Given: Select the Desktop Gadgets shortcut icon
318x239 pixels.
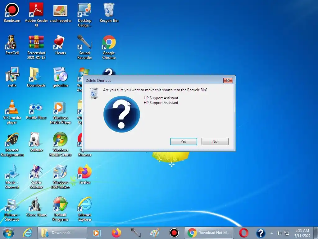Looking at the screenshot, I should (84, 15).
